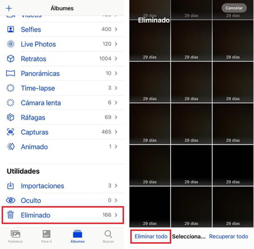Click the Ráfagas stacked-frames icon

[11, 117]
